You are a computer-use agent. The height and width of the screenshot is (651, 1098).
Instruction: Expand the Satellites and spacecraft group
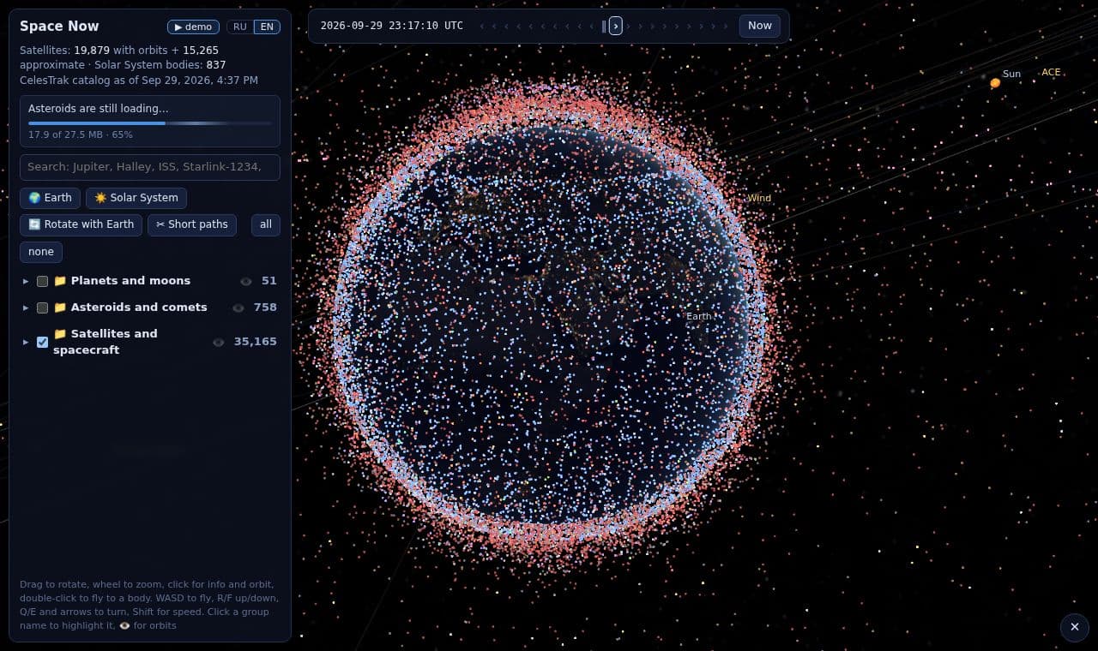click(26, 342)
